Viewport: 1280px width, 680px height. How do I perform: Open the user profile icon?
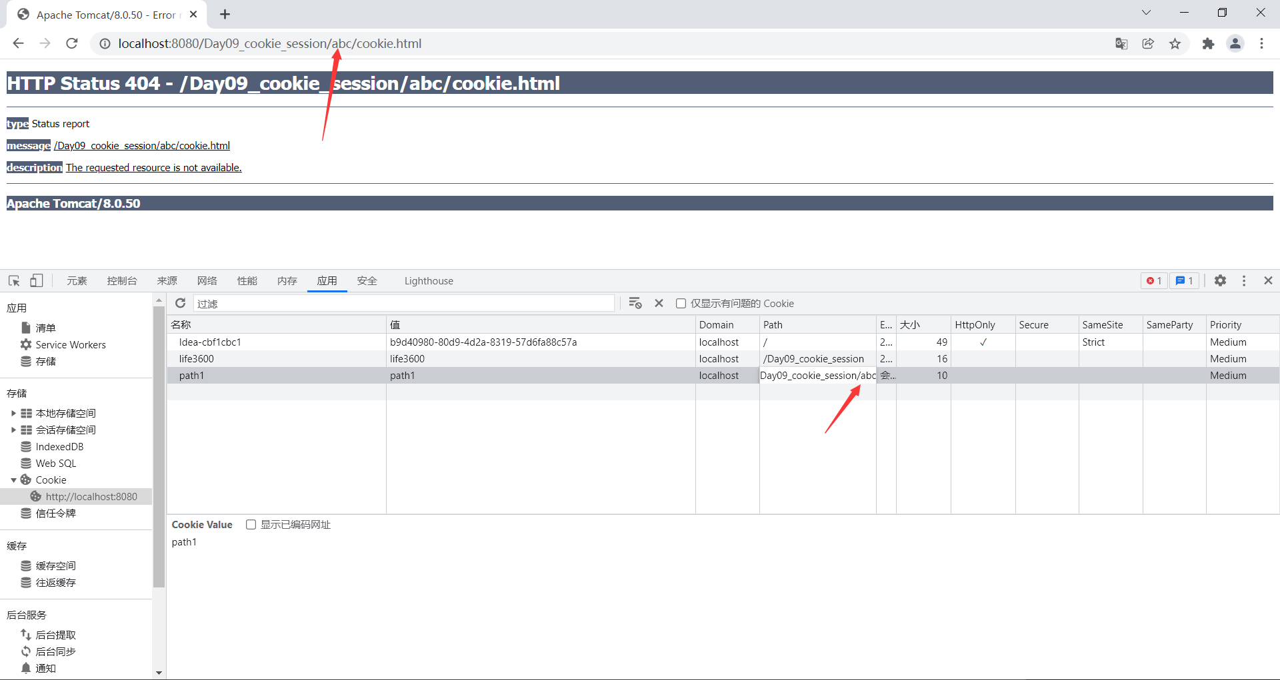tap(1235, 43)
